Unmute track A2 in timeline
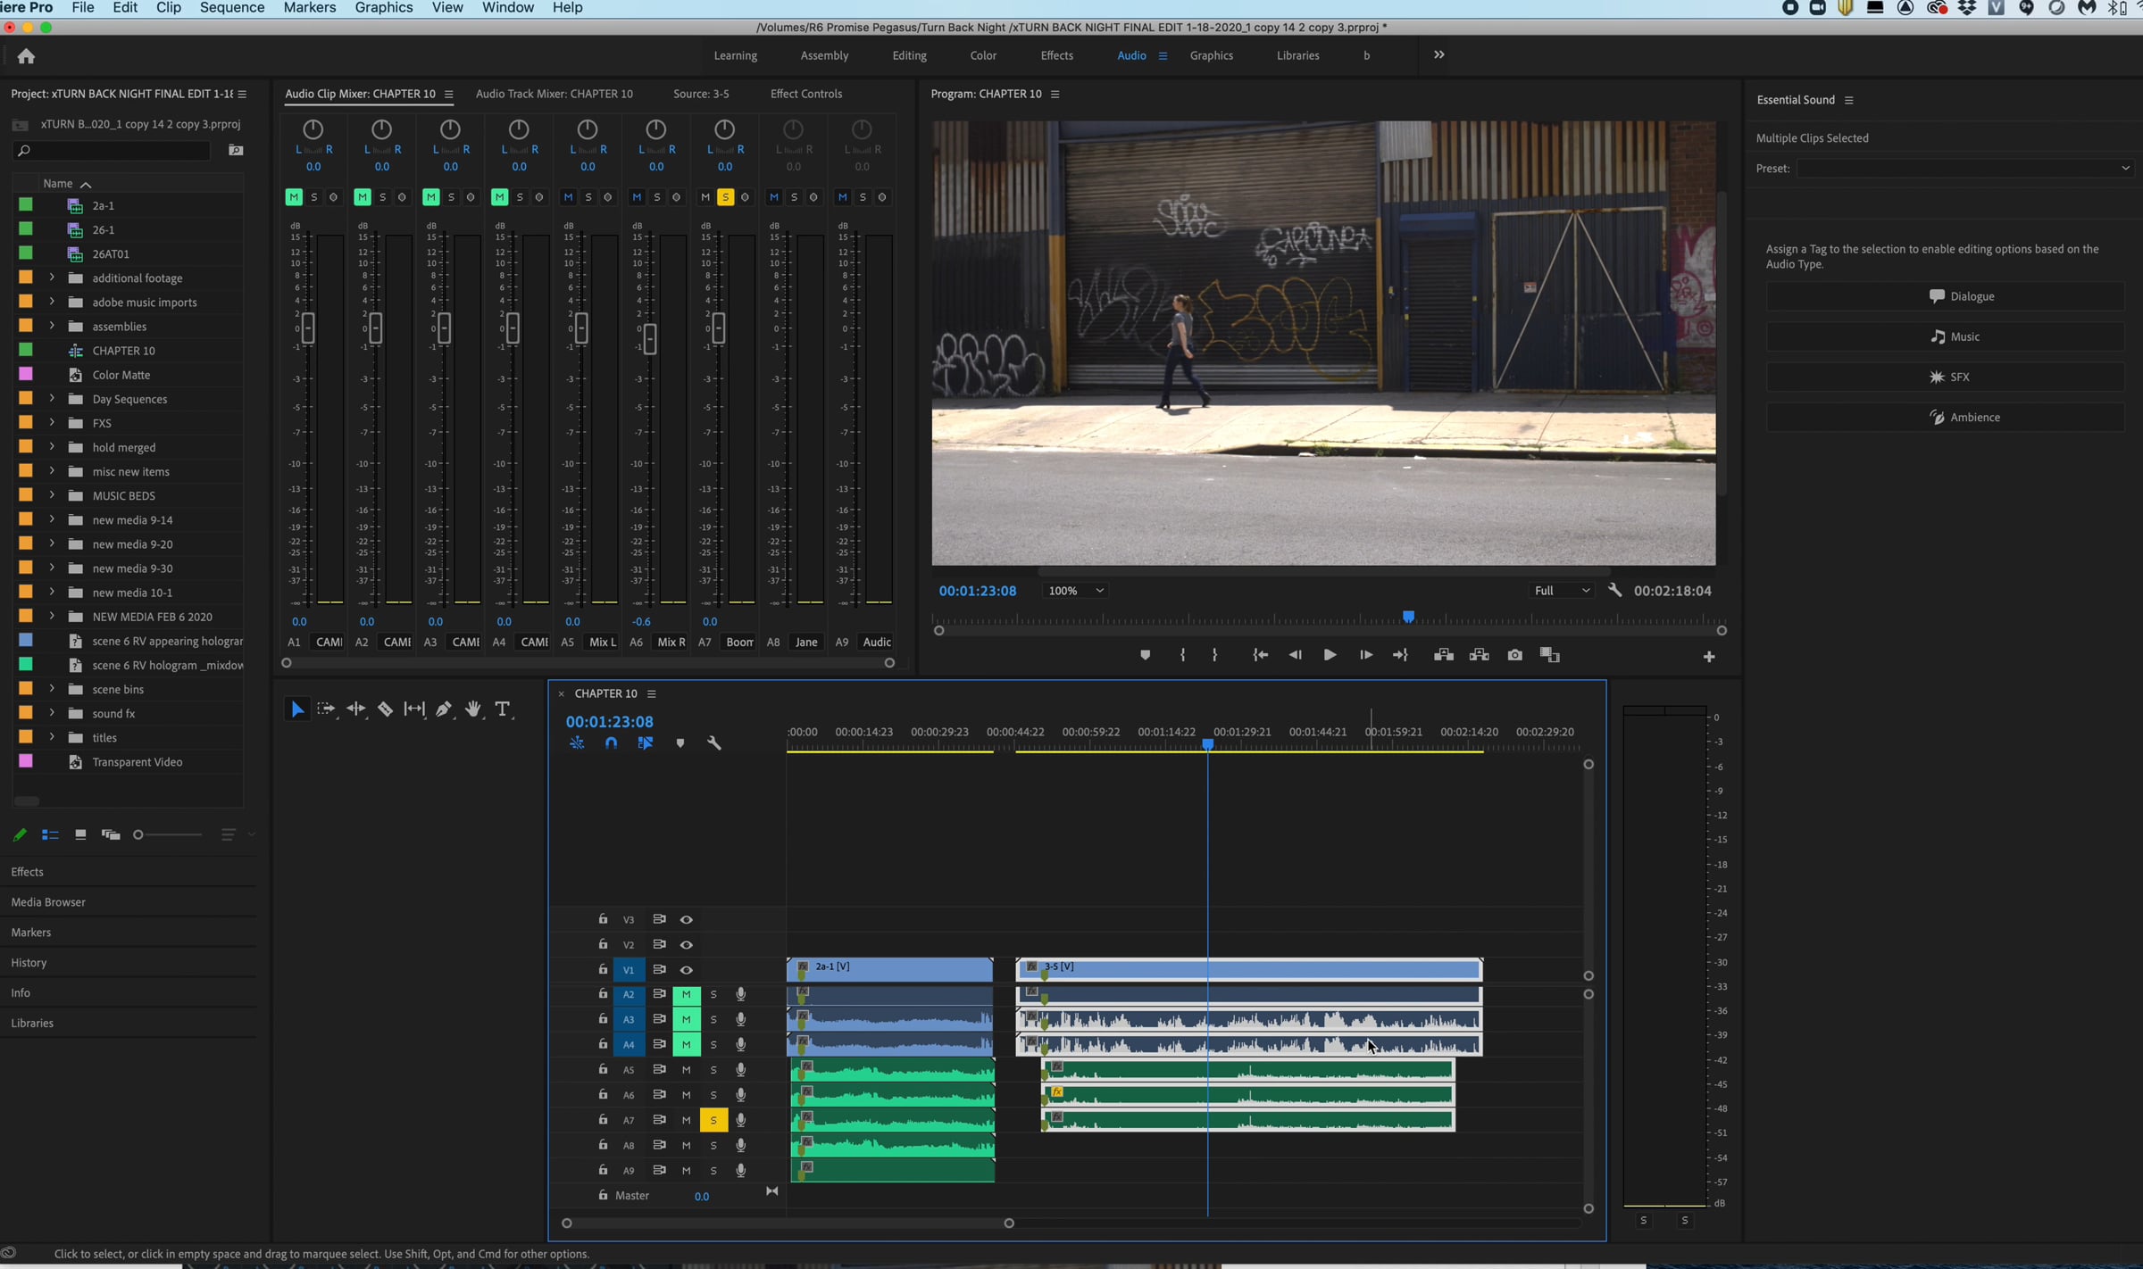This screenshot has height=1269, width=2143. point(686,994)
